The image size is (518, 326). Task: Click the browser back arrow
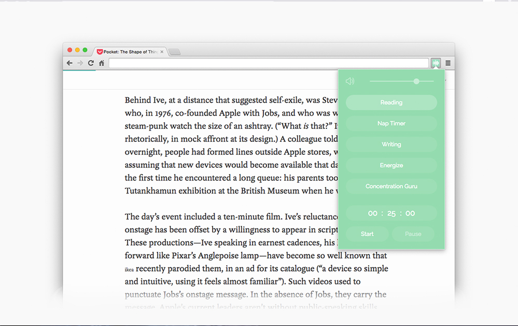tap(69, 63)
